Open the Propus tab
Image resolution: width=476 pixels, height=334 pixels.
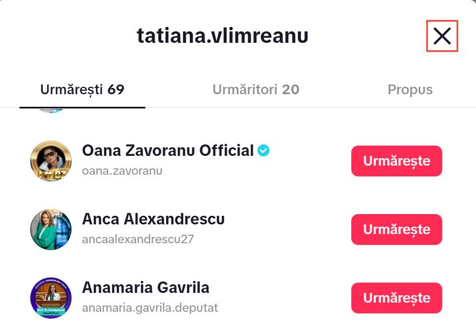(410, 90)
